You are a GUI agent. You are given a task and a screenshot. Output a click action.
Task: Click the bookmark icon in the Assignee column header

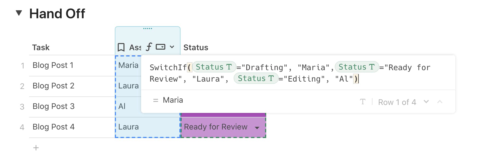click(x=121, y=47)
